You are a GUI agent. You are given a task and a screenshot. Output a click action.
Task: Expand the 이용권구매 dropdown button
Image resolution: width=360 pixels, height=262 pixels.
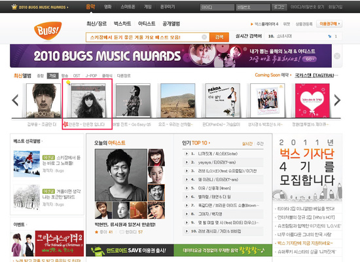pyautogui.click(x=329, y=24)
